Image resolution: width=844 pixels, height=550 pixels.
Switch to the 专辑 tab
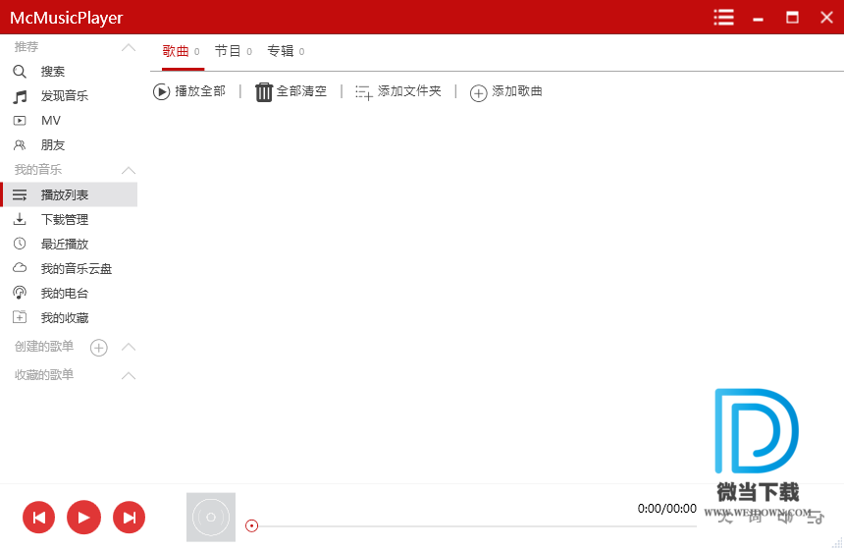pos(286,52)
